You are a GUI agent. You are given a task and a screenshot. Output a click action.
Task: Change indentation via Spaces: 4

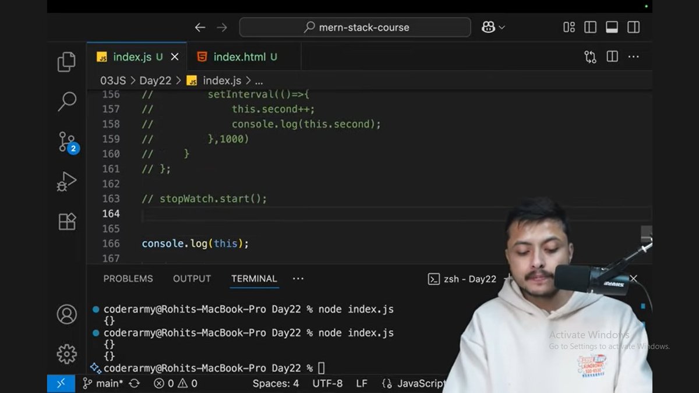tap(276, 383)
